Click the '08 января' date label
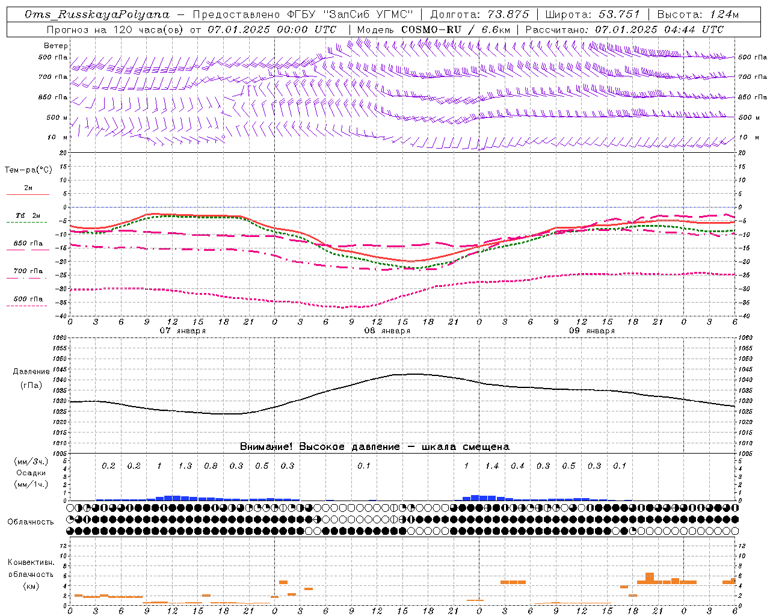 [x=387, y=331]
